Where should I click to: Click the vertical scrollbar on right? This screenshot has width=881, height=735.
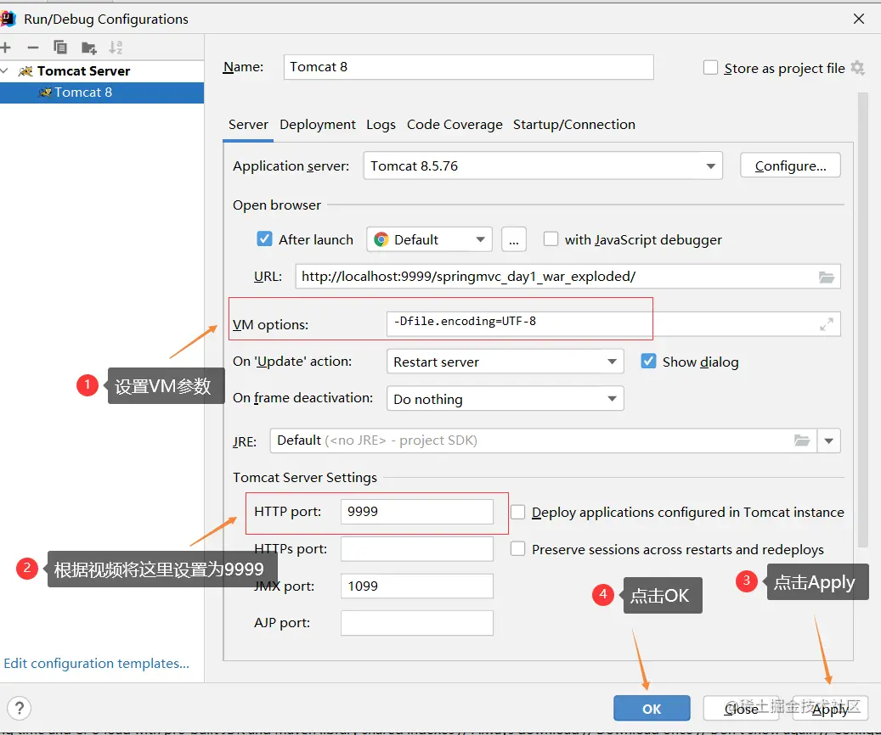pos(863,320)
